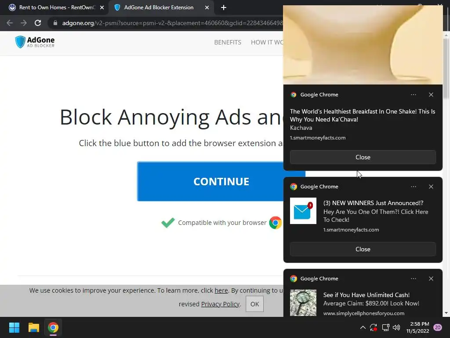Open 'See if You Have Unlimited Cash!' text
This screenshot has height=338, width=450.
pos(366,295)
